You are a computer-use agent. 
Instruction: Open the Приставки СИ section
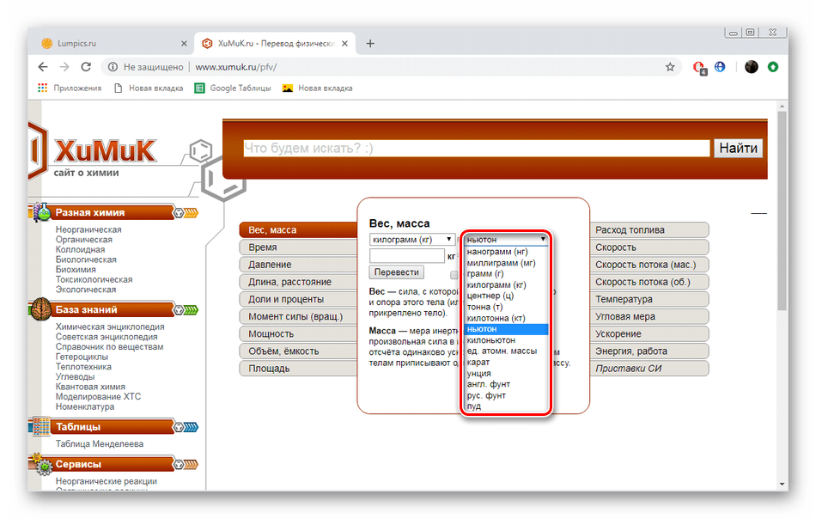coord(649,368)
